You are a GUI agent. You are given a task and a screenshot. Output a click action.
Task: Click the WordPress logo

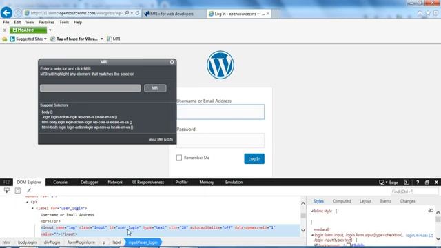[x=220, y=65]
